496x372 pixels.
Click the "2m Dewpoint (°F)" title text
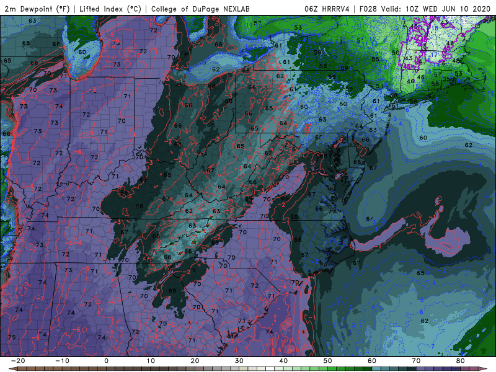pos(37,9)
